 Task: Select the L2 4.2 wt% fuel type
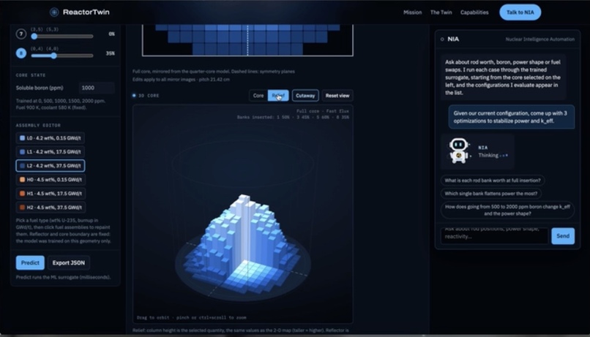[x=50, y=166]
